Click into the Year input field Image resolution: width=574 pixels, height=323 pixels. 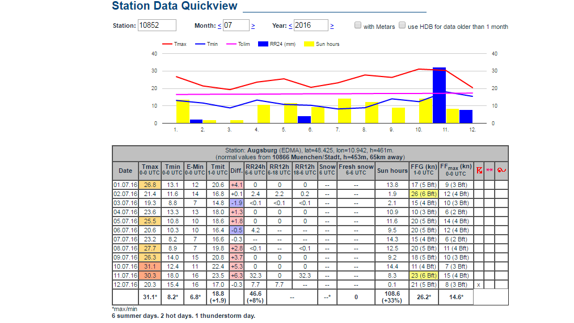click(x=311, y=25)
